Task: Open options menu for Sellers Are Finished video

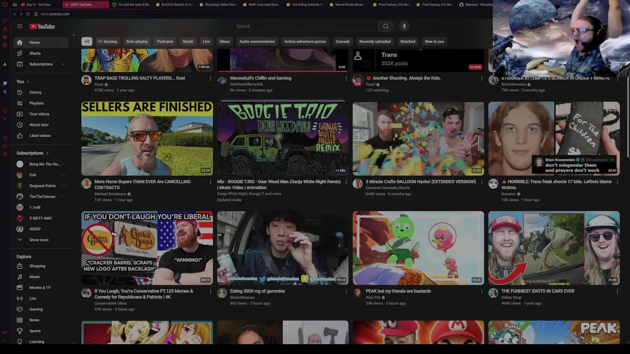Action: pyautogui.click(x=210, y=182)
